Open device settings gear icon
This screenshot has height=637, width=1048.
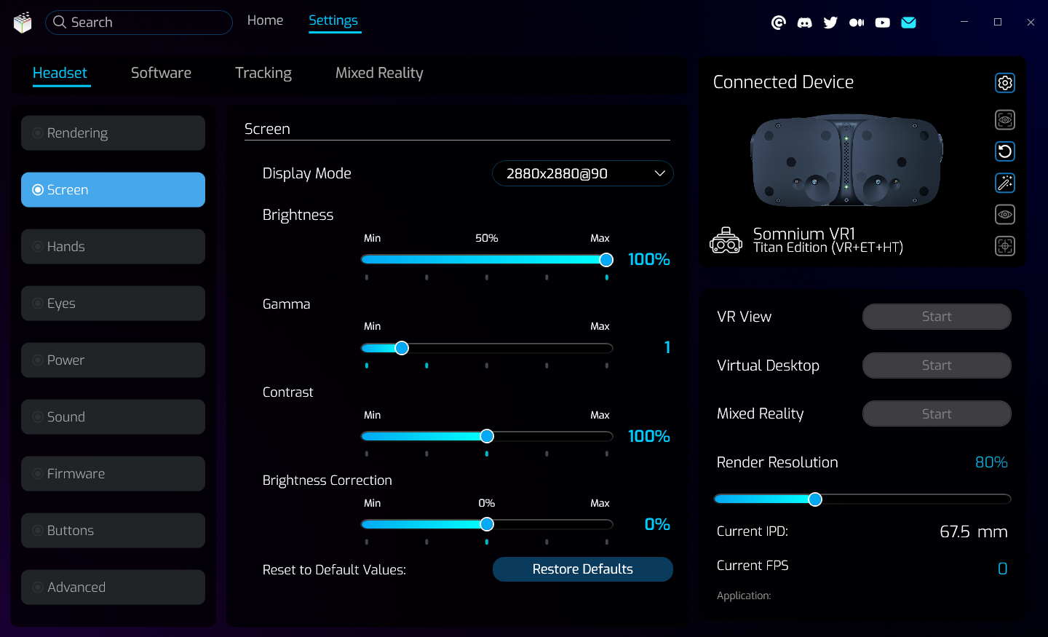click(1005, 83)
